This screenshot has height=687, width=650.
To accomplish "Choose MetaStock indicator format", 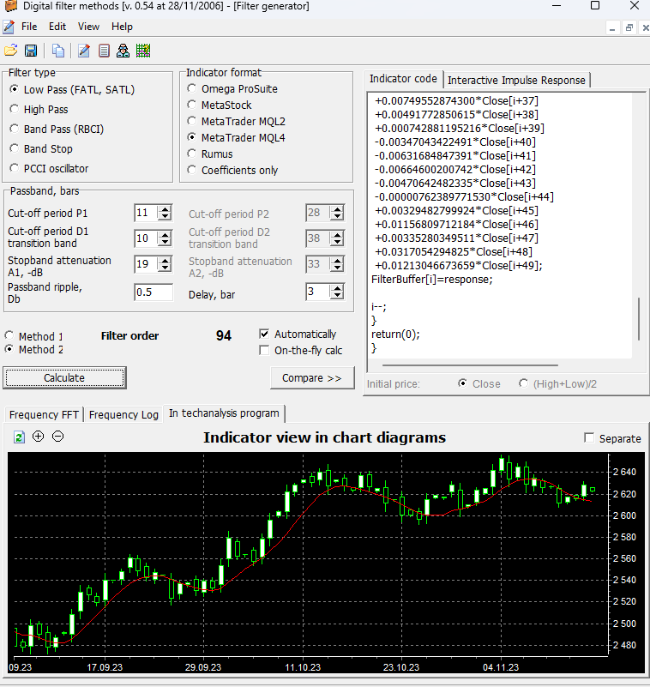I will pyautogui.click(x=192, y=105).
